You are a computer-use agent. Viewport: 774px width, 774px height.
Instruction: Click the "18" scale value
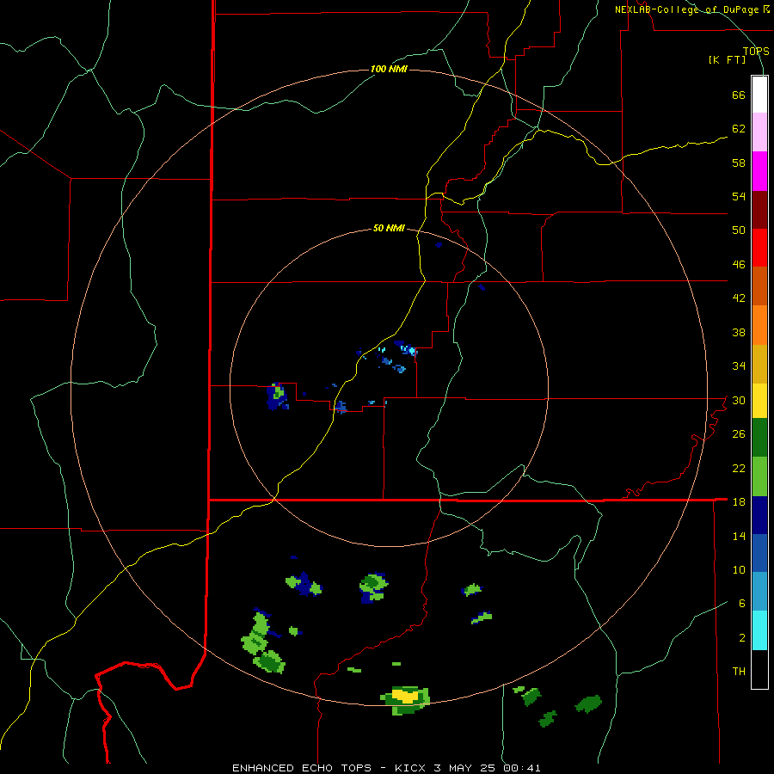(x=739, y=502)
